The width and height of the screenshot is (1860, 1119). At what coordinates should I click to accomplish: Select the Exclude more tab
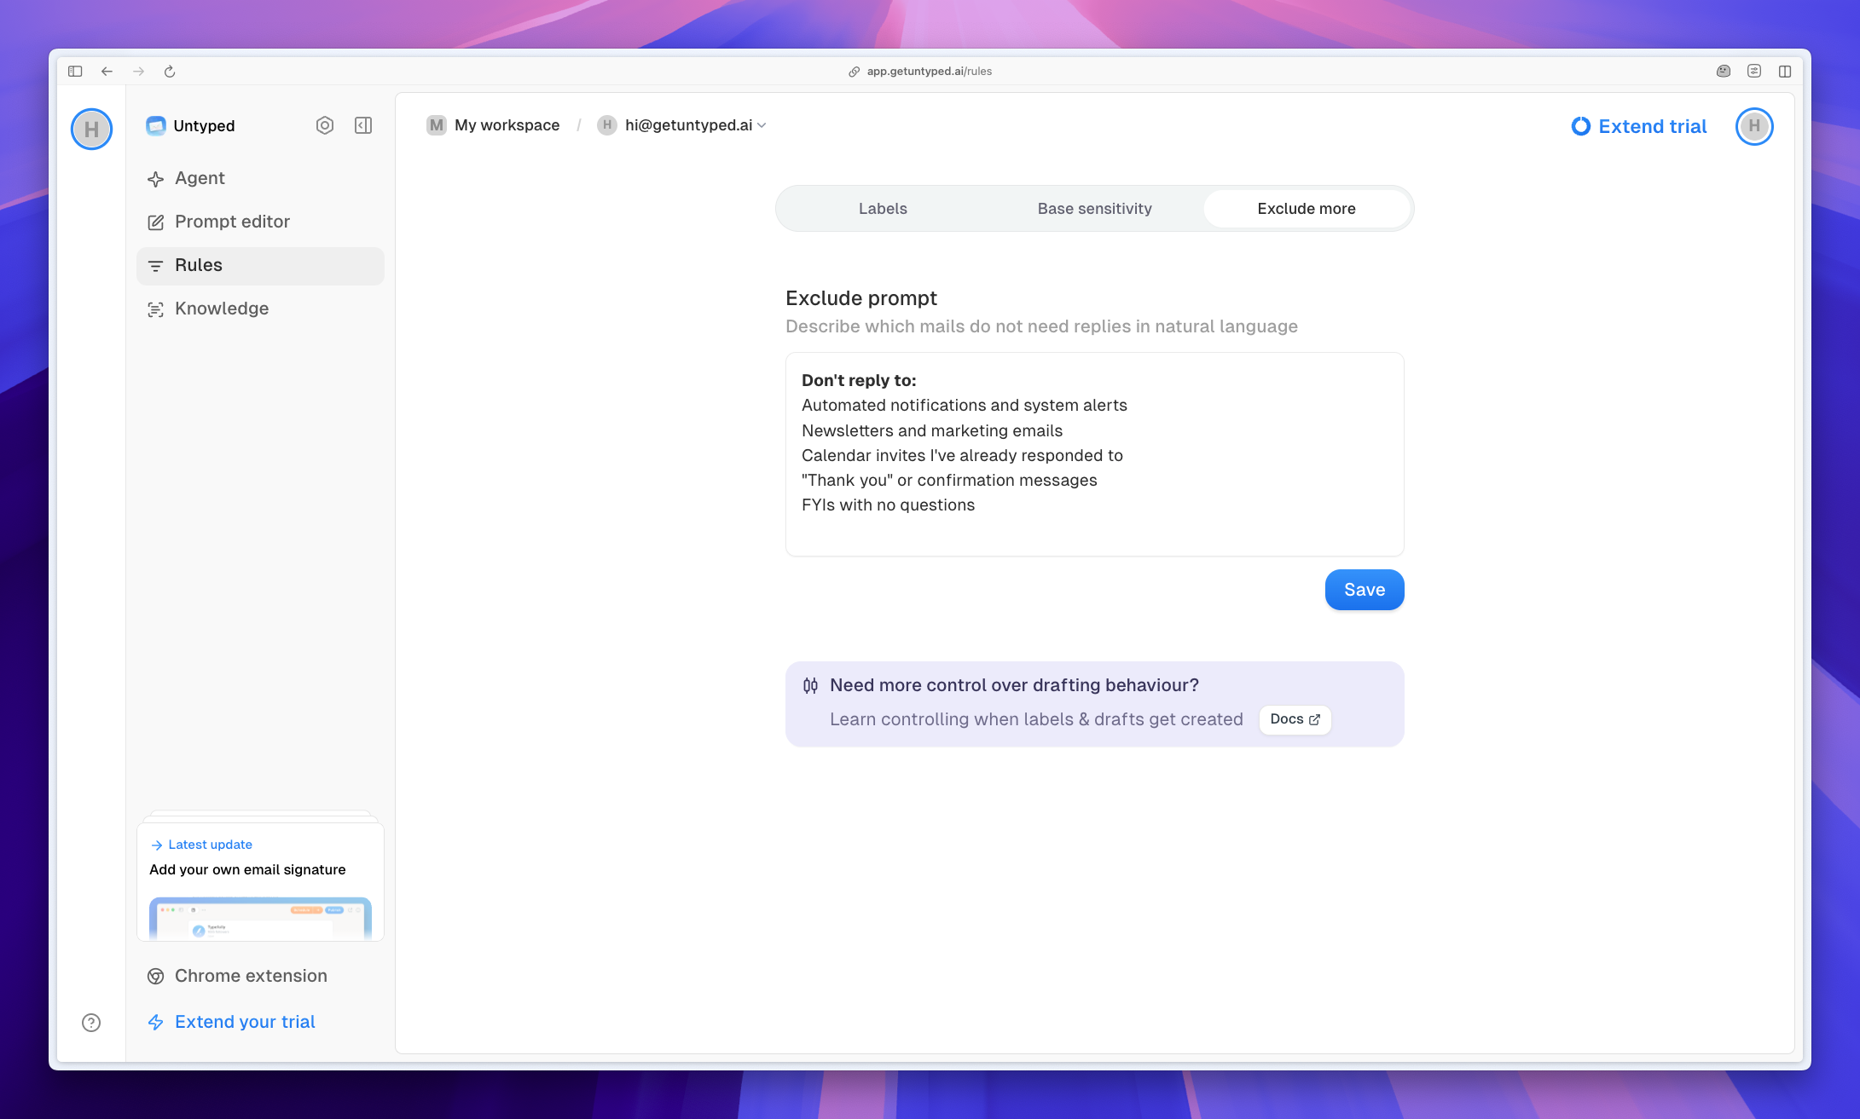pyautogui.click(x=1306, y=208)
